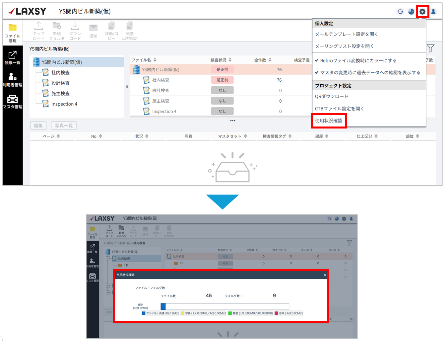Image resolution: width=445 pixels, height=341 pixels.
Task: Open マスタ管理 in the sidebar
Action: (x=13, y=102)
